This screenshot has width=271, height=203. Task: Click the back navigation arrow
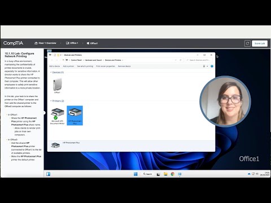point(52,60)
